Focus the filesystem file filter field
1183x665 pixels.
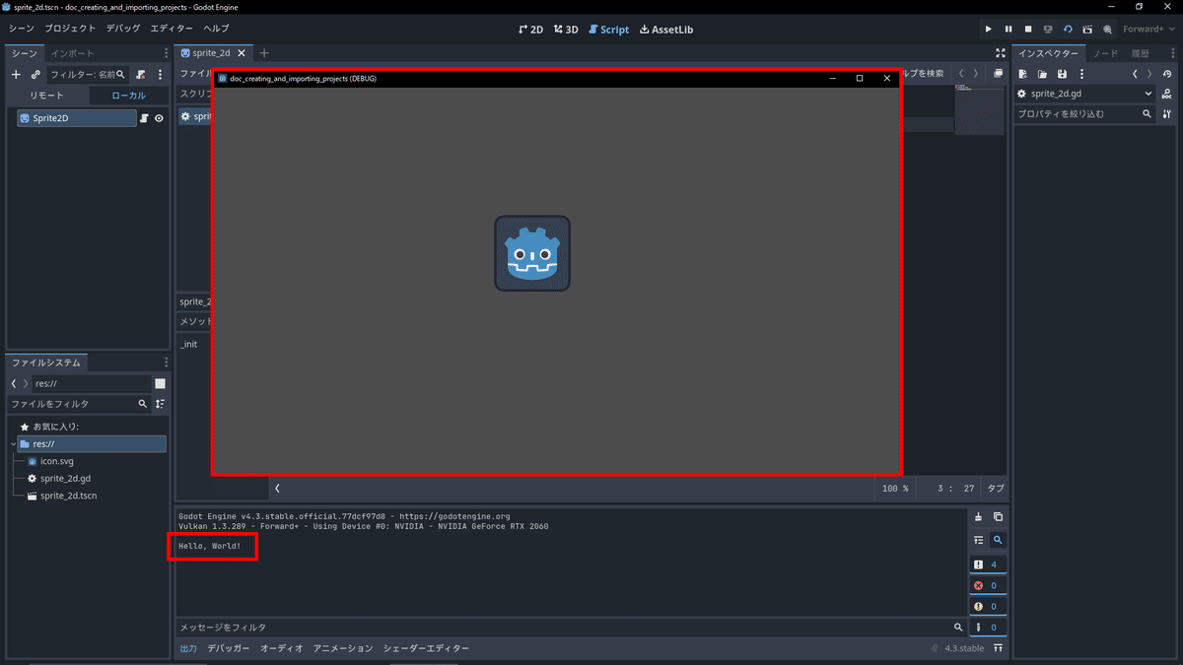click(79, 404)
